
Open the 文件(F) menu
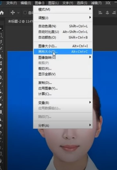point(11,3)
